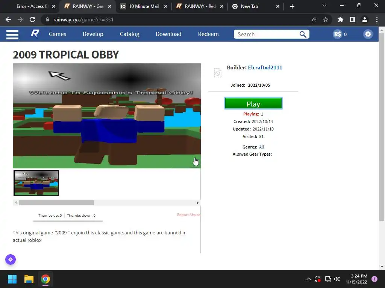Click the network tray icon

[328, 279]
